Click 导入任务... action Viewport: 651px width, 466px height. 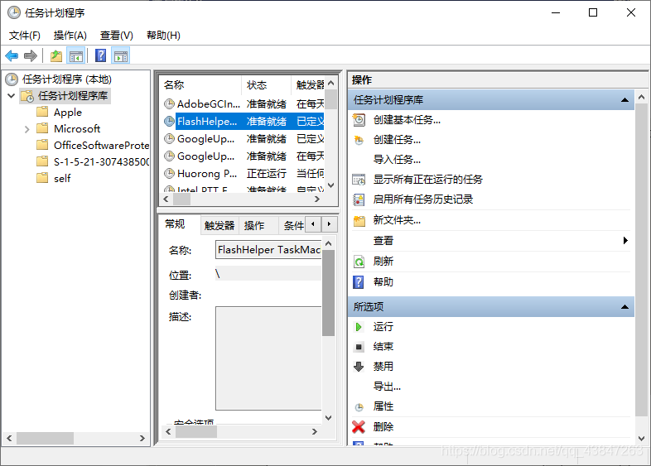click(397, 160)
